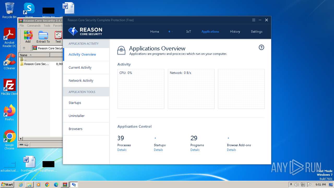Image resolution: width=334 pixels, height=188 pixels.
Task: Click the WinRAR Add toolbar icon
Action: pos(28,37)
